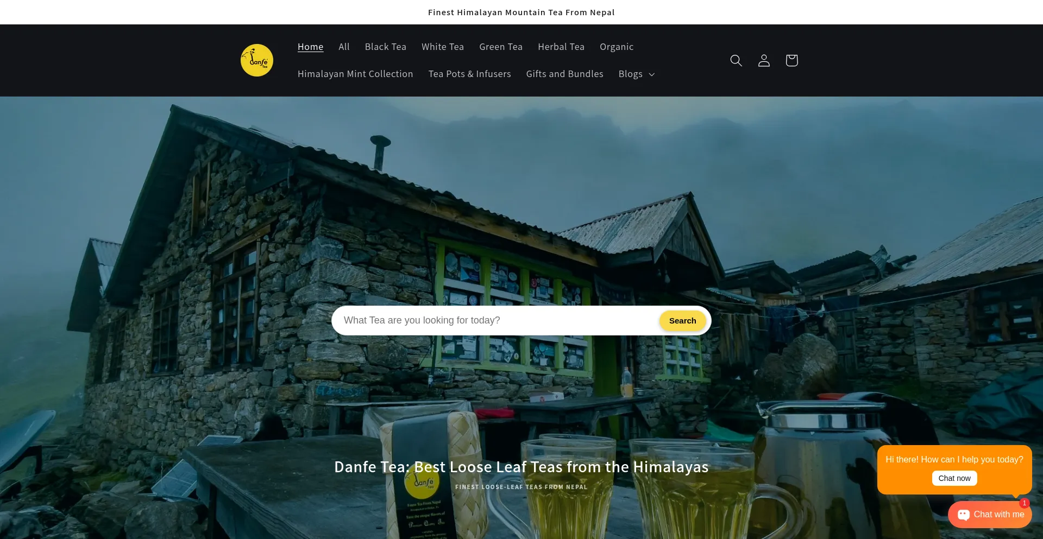
Task: Open Himalayan Mint Collection page
Action: [355, 74]
